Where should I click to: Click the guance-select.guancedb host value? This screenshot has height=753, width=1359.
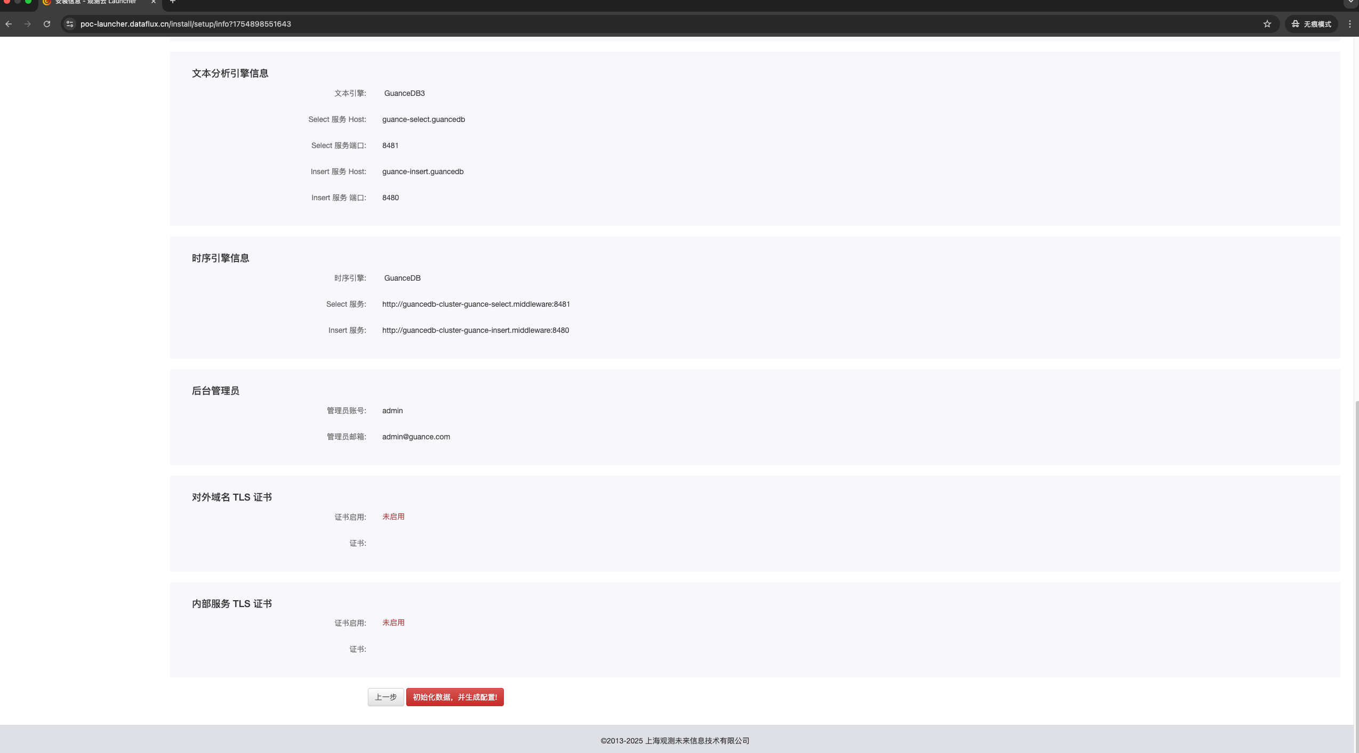pos(423,119)
